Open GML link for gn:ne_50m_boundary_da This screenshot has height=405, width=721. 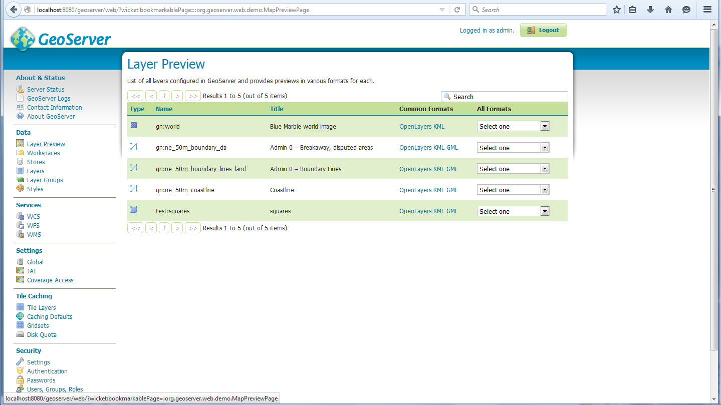click(x=452, y=147)
